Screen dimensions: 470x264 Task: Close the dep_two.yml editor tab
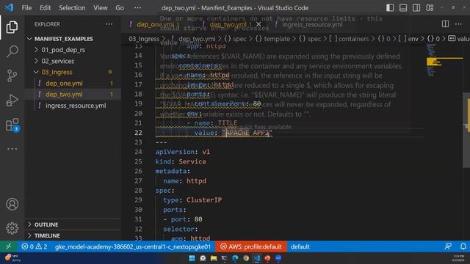(258, 24)
